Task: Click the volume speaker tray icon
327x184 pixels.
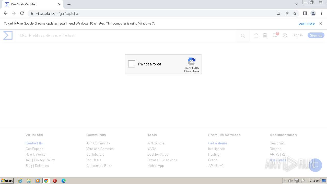Action: (290, 181)
